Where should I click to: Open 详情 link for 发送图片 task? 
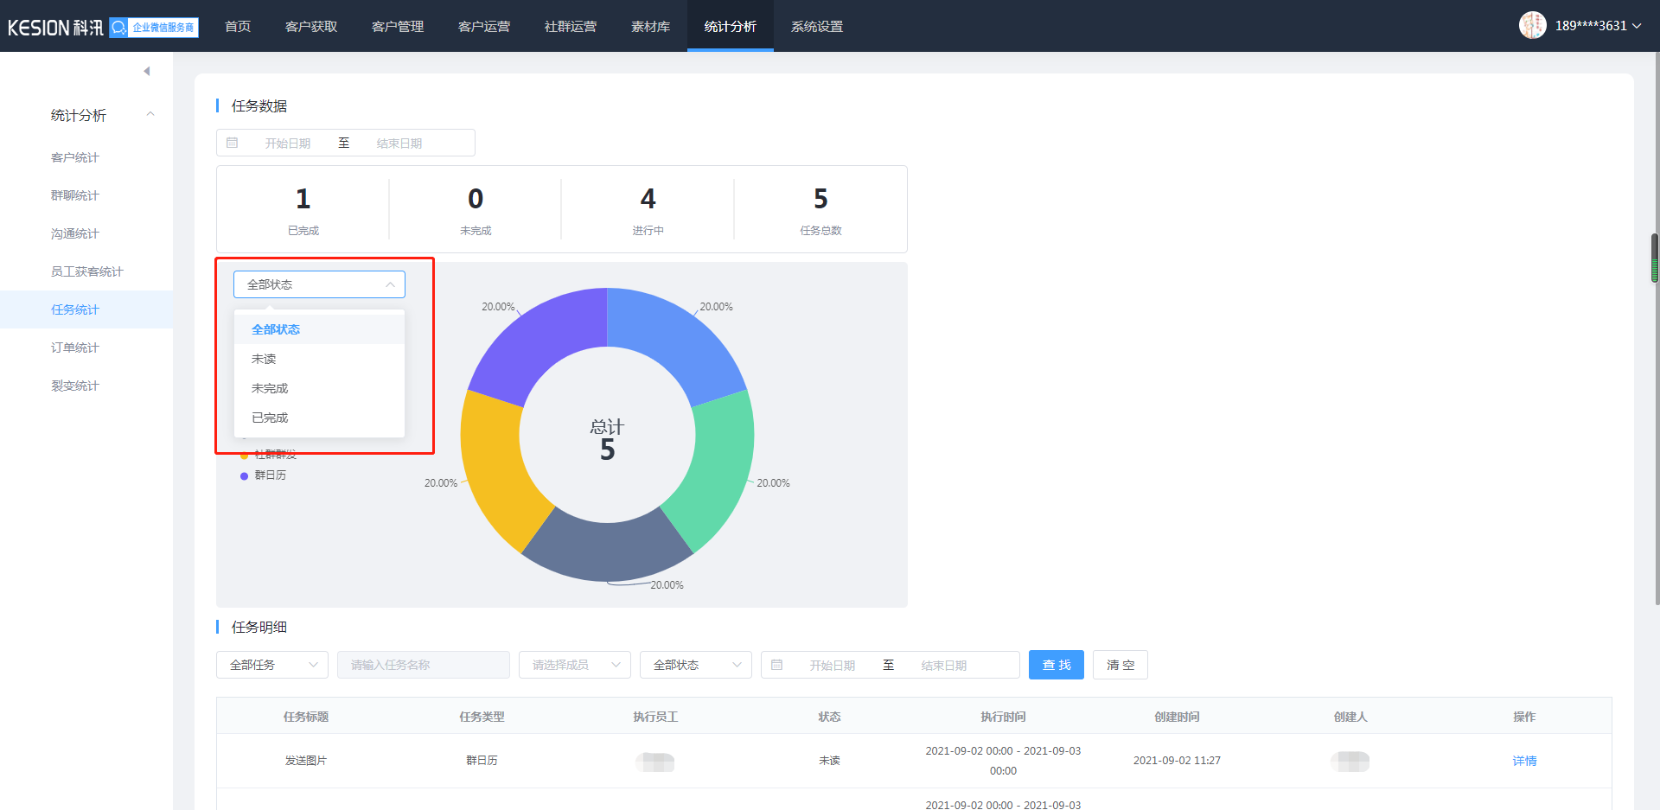[x=1524, y=761]
